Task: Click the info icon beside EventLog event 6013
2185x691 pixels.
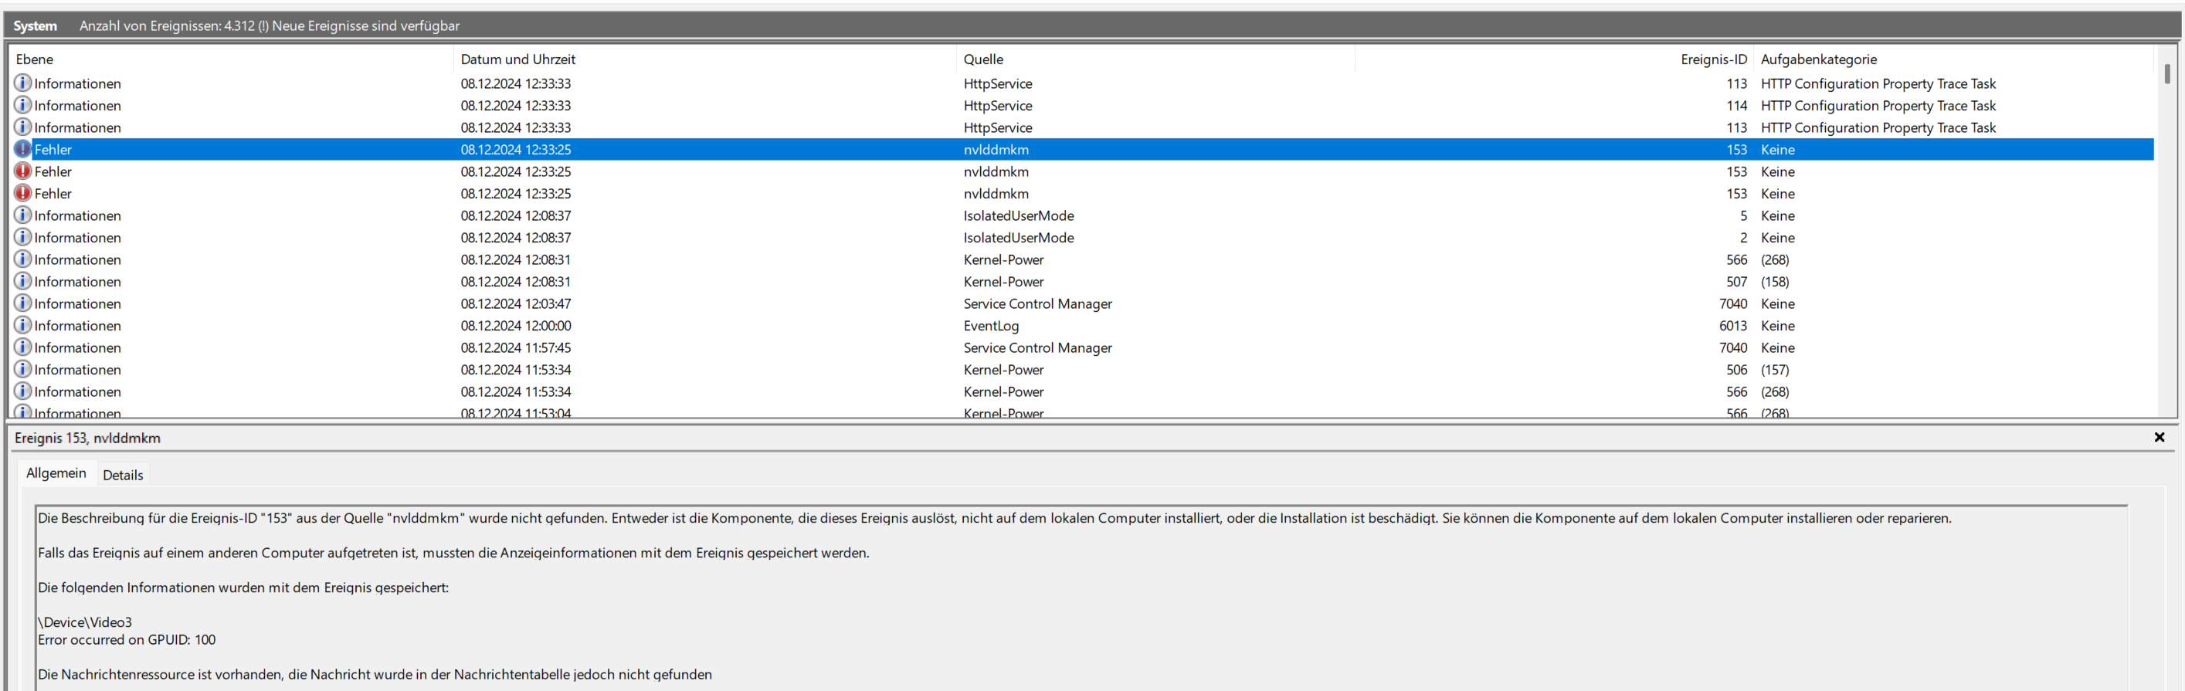Action: point(23,326)
